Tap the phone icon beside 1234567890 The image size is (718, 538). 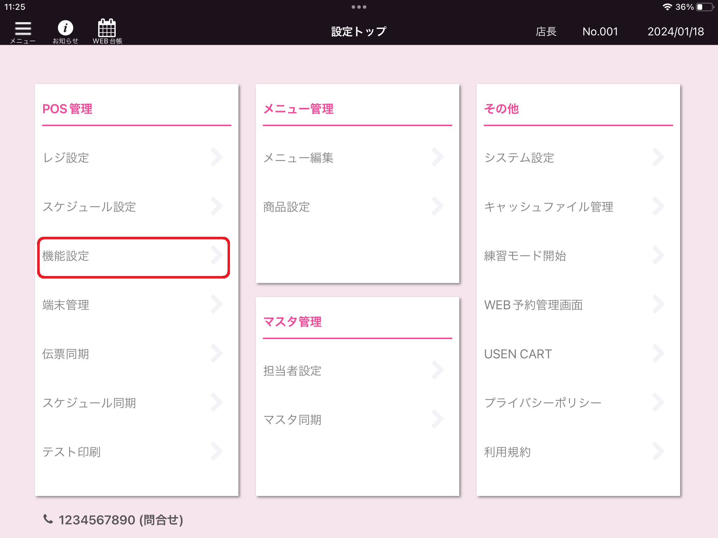point(48,519)
